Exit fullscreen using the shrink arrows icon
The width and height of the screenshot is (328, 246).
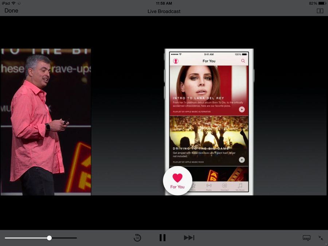click(x=321, y=238)
